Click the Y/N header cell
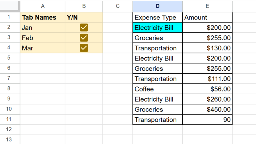The image size is (256, 144). tap(84, 18)
